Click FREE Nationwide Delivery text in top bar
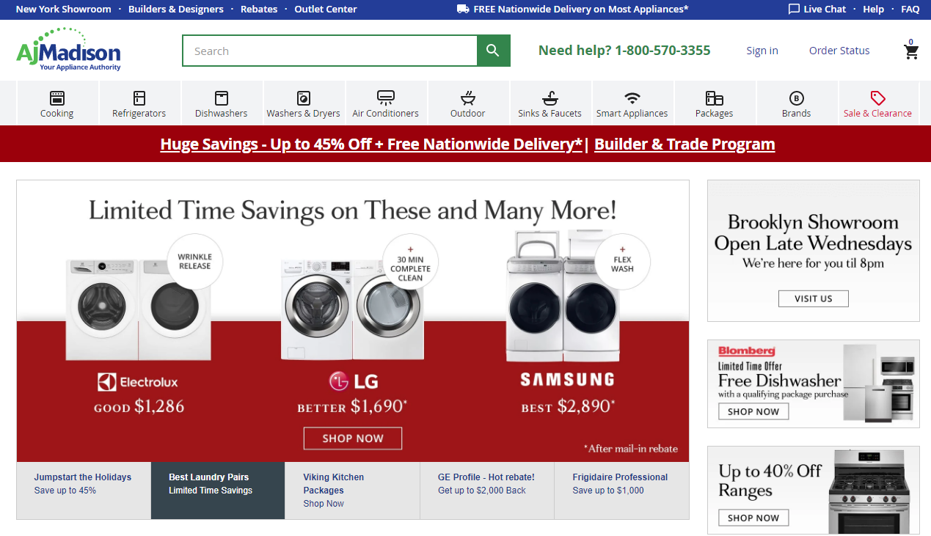 coord(581,10)
